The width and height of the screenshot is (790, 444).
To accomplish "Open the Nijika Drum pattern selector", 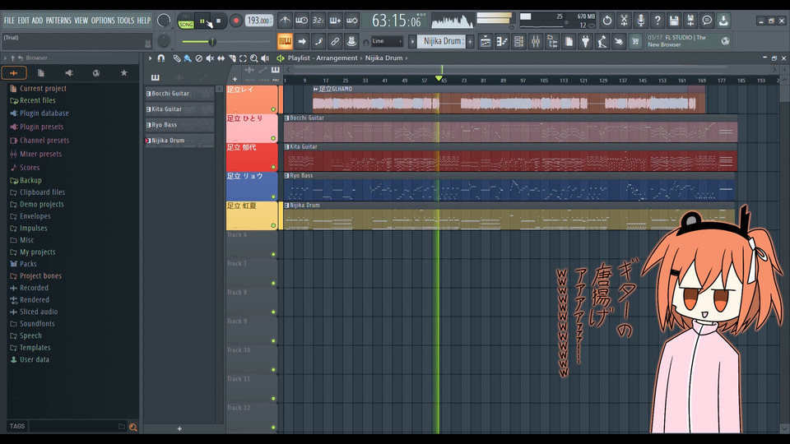I will click(x=443, y=41).
